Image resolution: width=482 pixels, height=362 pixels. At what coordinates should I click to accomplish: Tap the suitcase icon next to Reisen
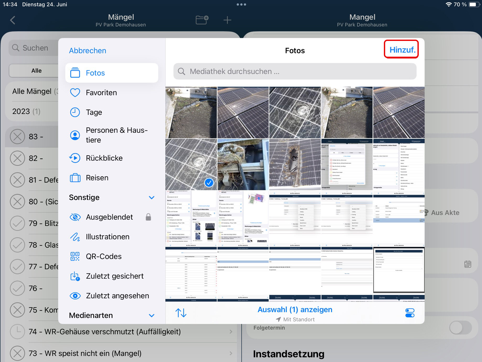point(75,178)
